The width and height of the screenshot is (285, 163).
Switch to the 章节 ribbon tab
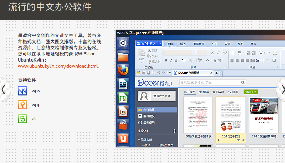pos(253,44)
